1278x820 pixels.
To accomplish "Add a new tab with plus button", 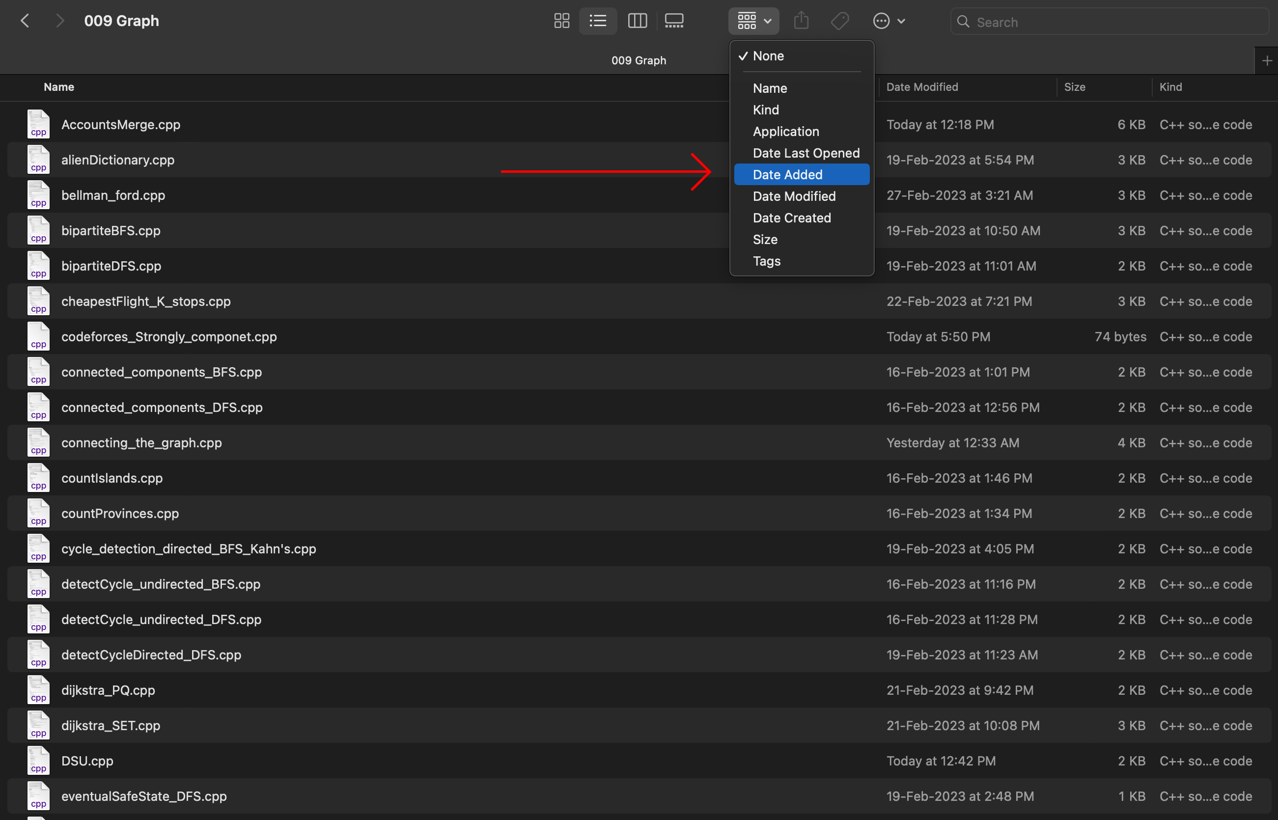I will tap(1267, 61).
